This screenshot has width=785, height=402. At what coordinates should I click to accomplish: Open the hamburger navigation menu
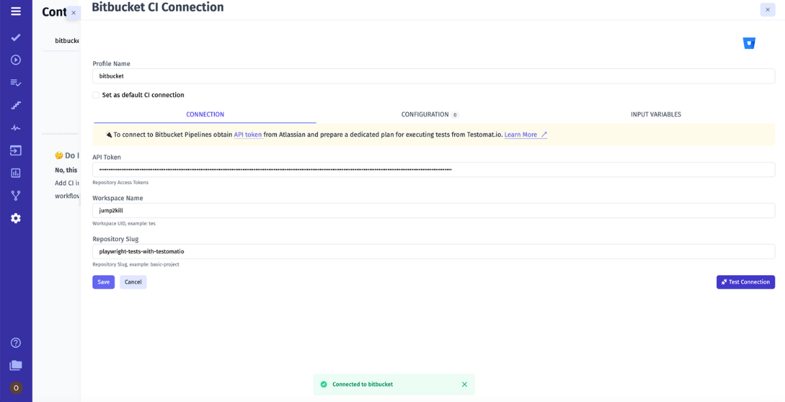(16, 11)
